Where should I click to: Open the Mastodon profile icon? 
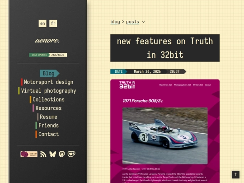[x=62, y=154]
